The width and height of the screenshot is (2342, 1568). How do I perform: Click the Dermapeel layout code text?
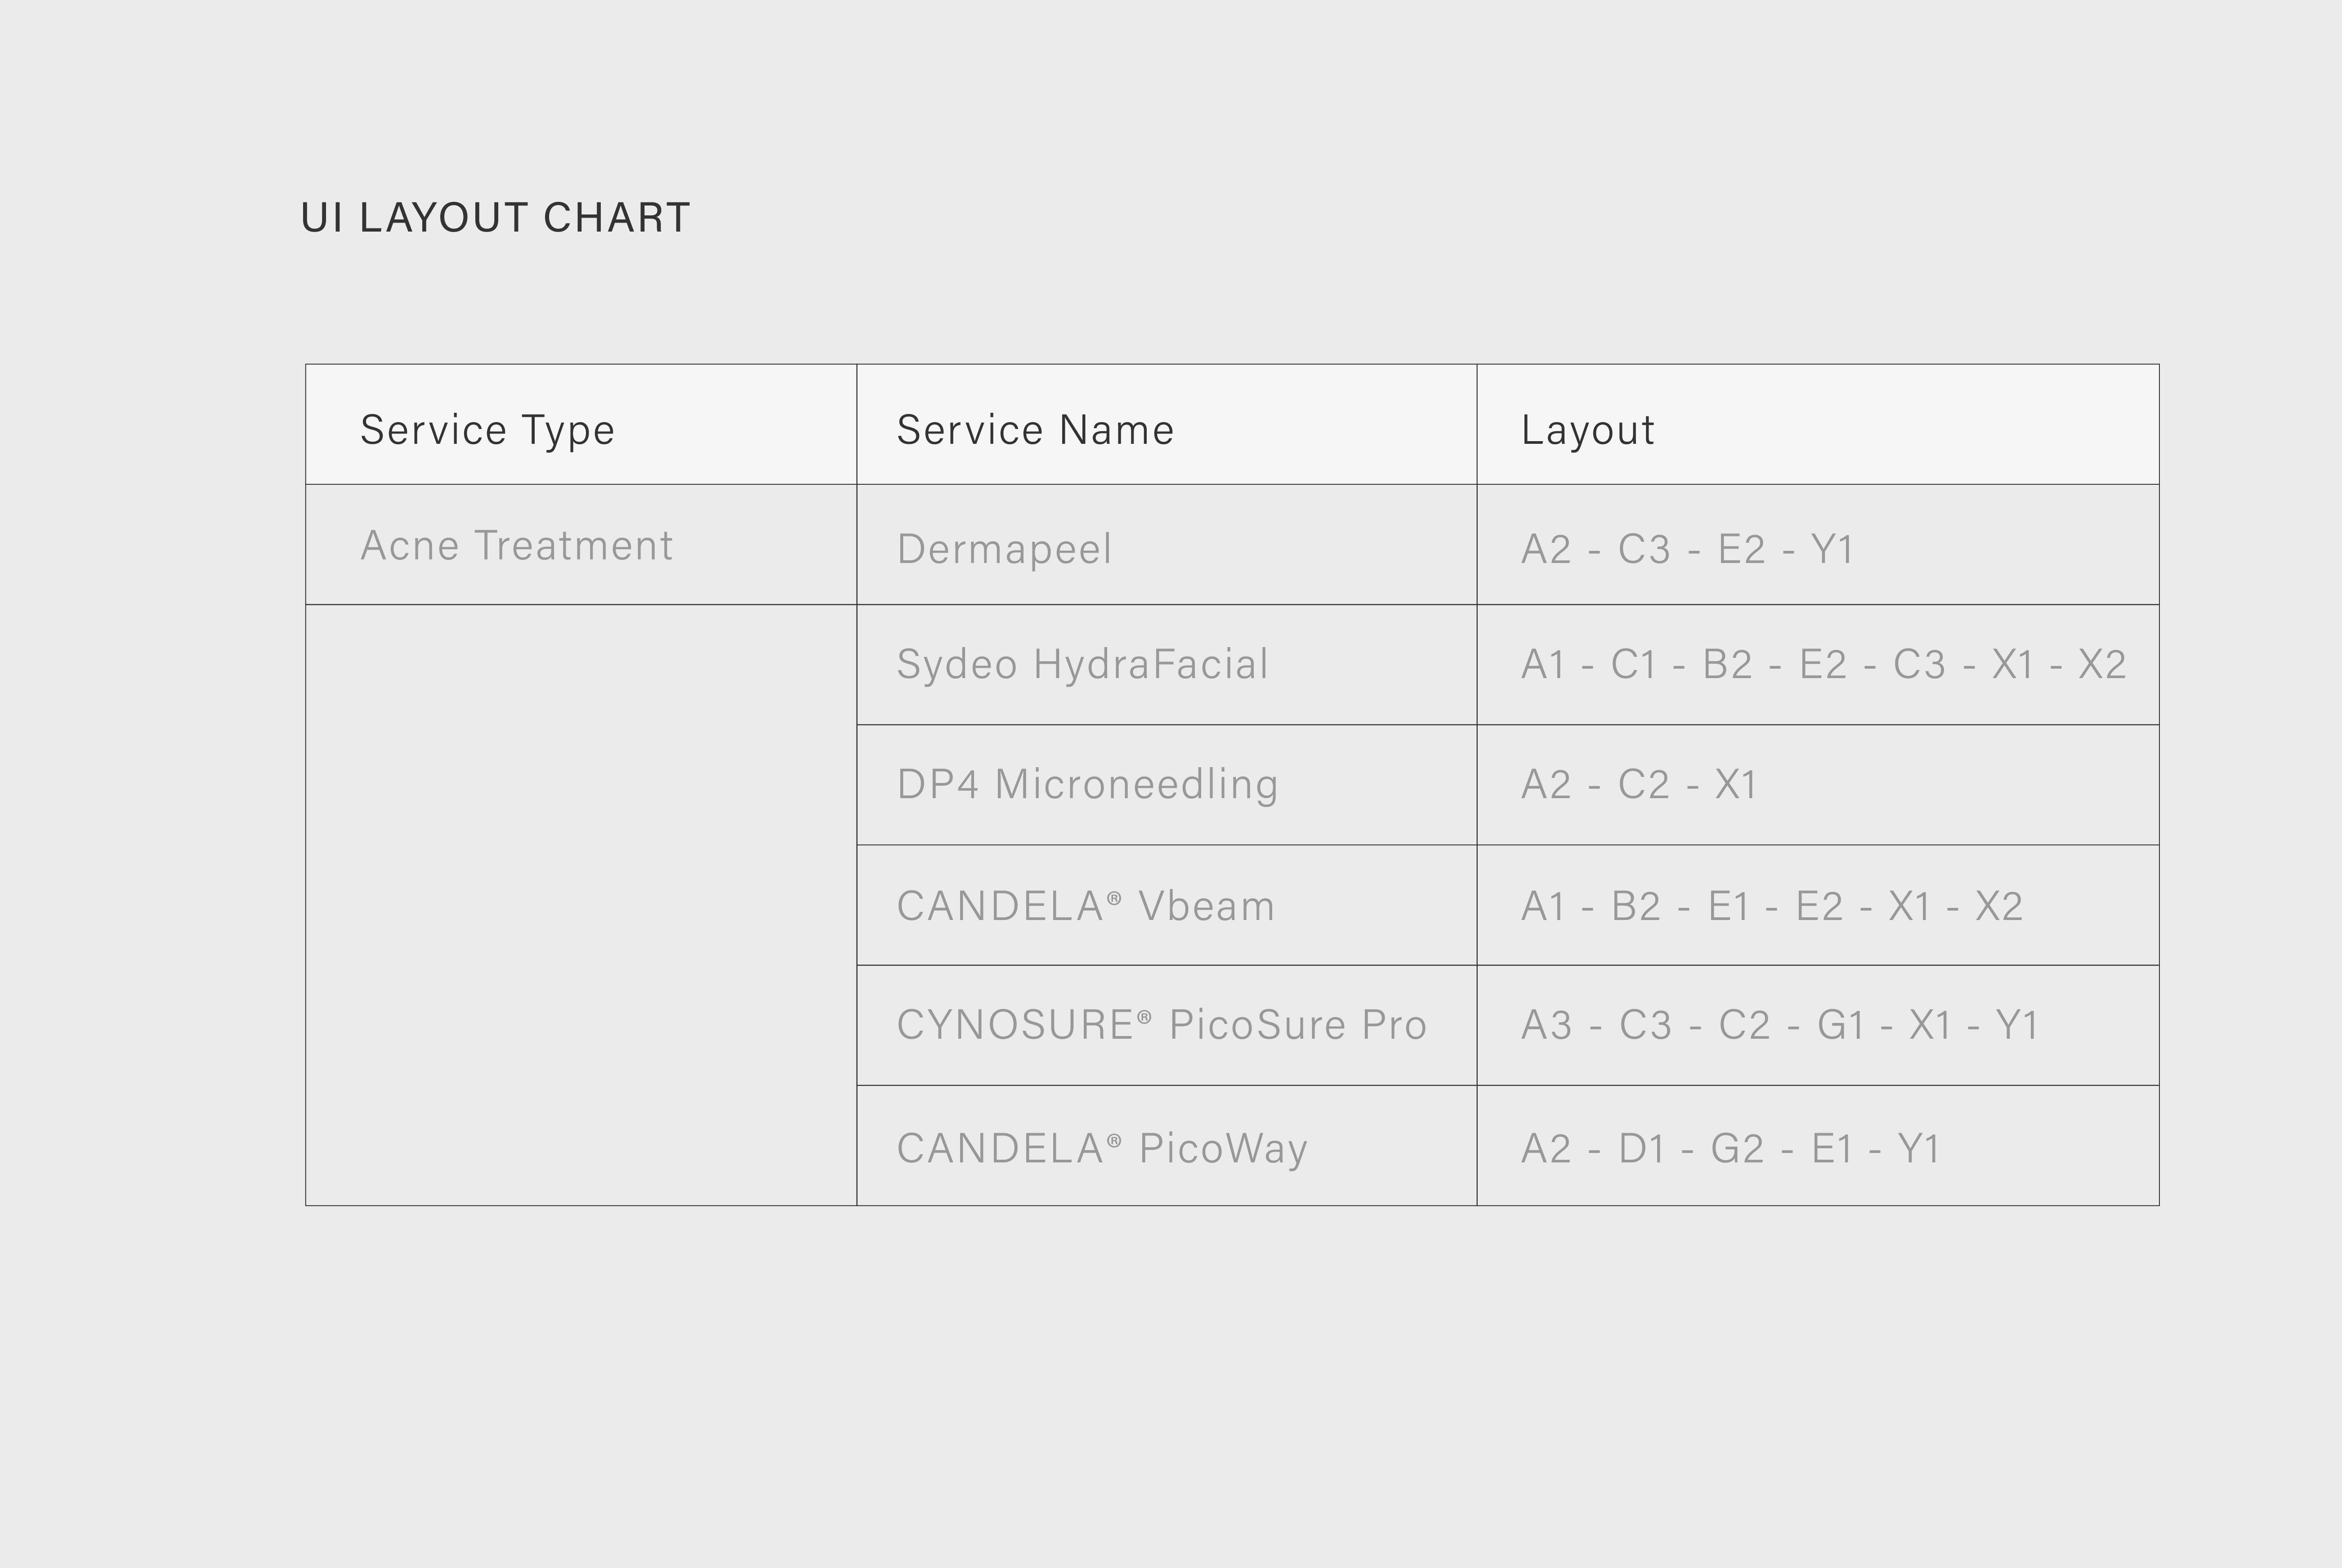(x=1687, y=549)
